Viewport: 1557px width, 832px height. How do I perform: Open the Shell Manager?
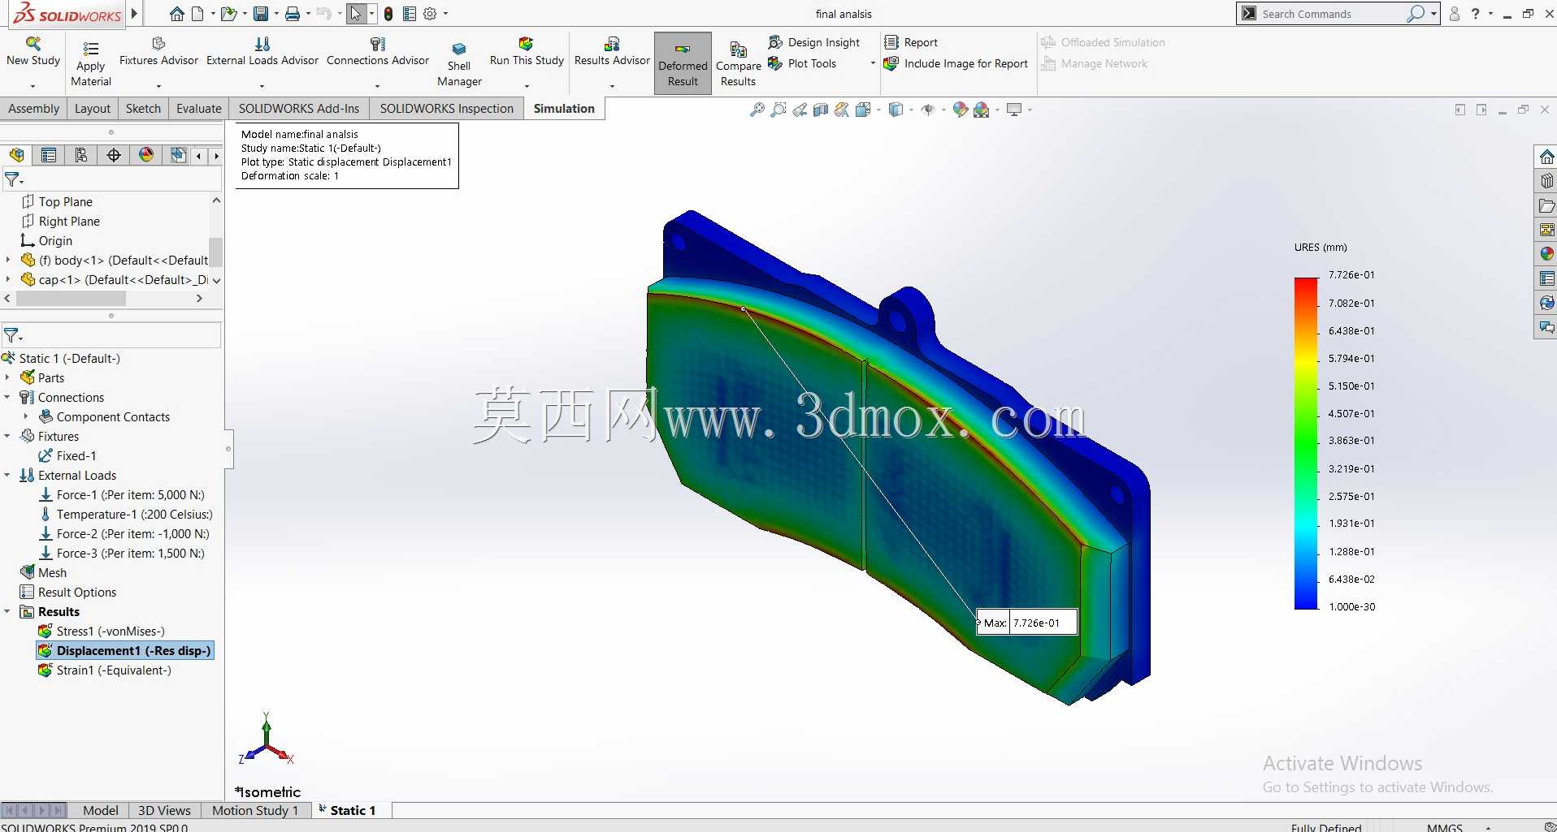pyautogui.click(x=459, y=63)
